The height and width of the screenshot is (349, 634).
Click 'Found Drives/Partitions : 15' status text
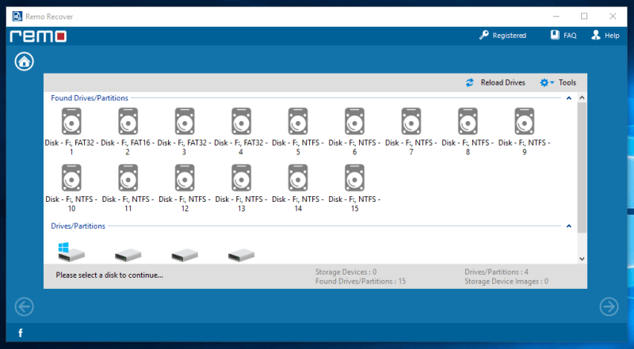[361, 281]
